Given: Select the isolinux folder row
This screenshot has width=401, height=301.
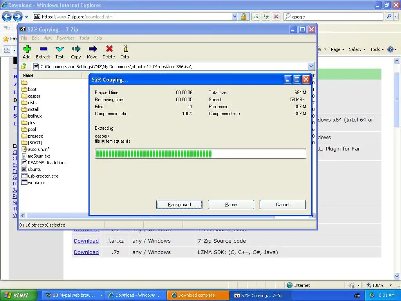Looking at the screenshot, I should [34, 116].
